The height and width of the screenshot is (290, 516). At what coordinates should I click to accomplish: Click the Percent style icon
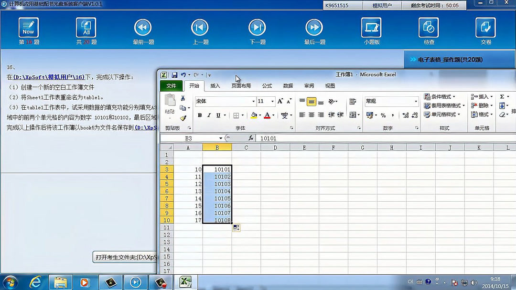[x=383, y=115]
